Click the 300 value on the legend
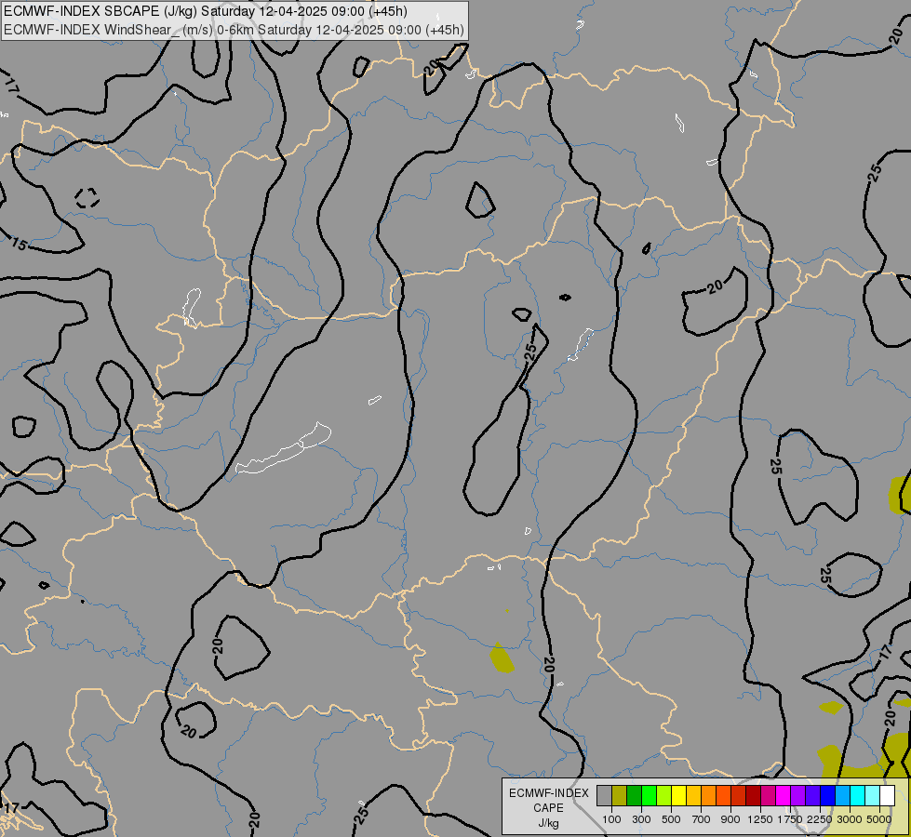The height and width of the screenshot is (837, 911). click(x=641, y=819)
